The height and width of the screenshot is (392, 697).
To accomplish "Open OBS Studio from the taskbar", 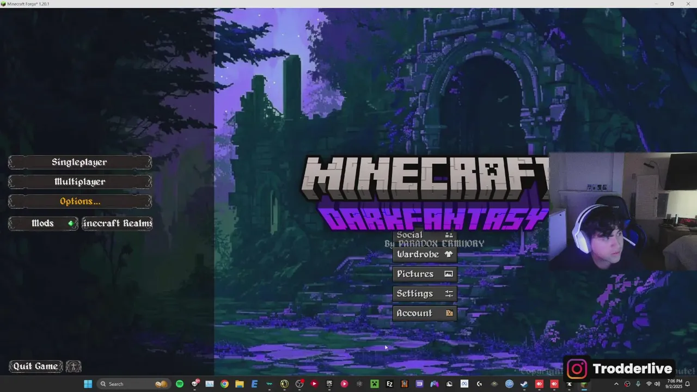I will (x=299, y=384).
